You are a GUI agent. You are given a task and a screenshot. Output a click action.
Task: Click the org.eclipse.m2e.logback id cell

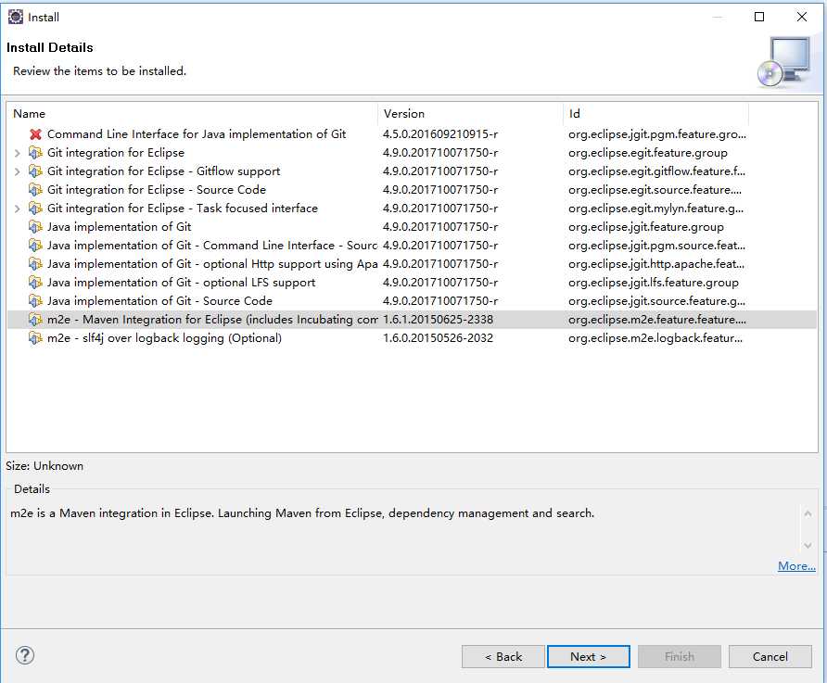655,338
